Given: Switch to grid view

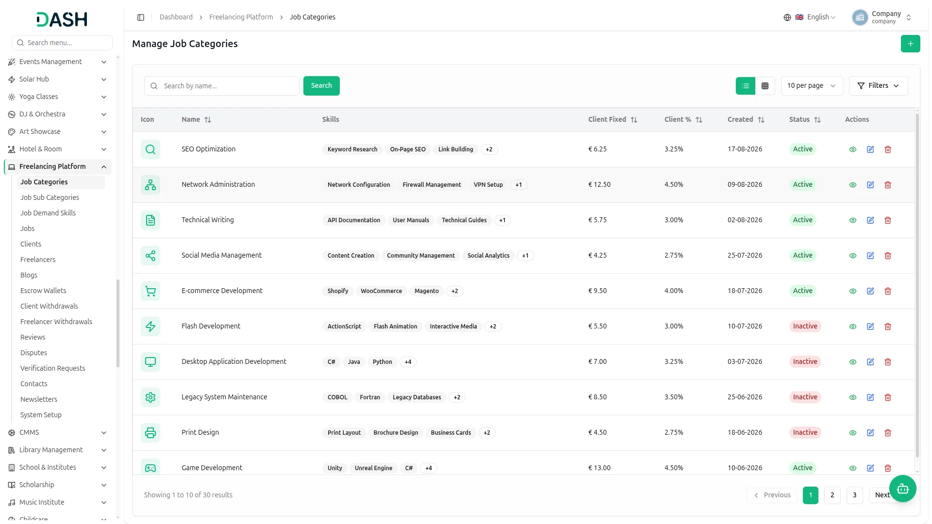Looking at the screenshot, I should tap(765, 86).
